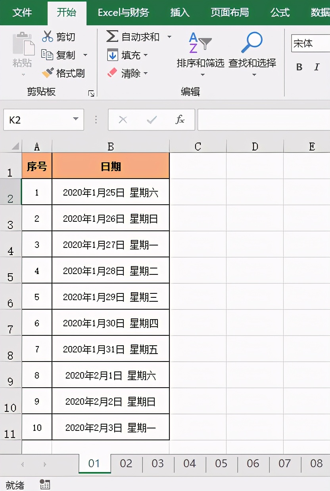Select column A header
Screen dimensions: 330x491
[37, 147]
